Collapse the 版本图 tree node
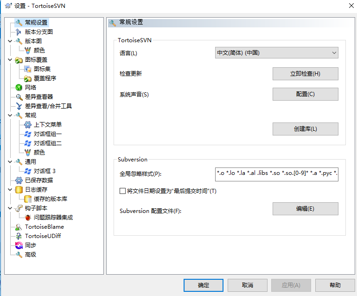The image size is (357, 296). click(x=10, y=41)
